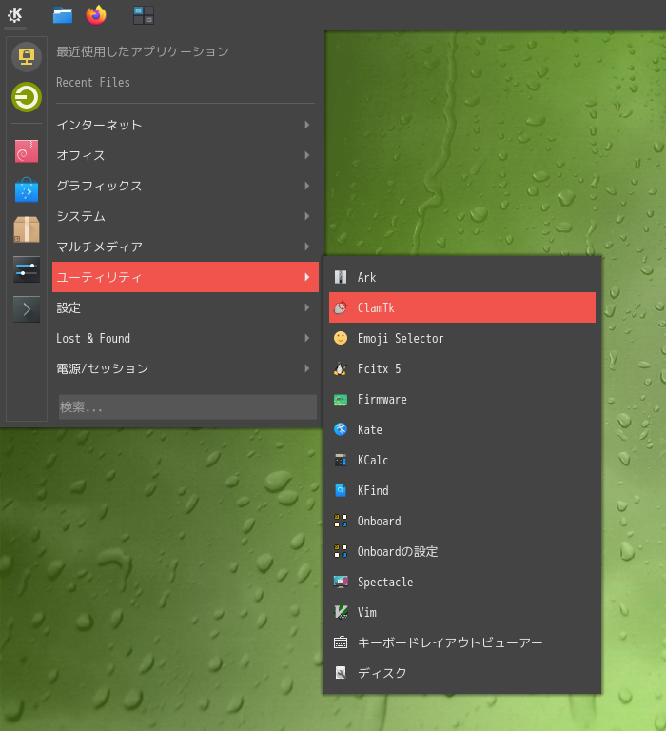Expand the システム submenu arrow
The height and width of the screenshot is (731, 666).
(306, 216)
